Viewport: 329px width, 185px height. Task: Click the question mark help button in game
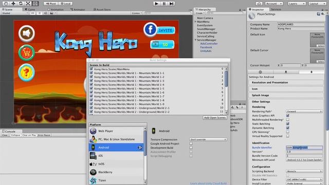point(26,72)
